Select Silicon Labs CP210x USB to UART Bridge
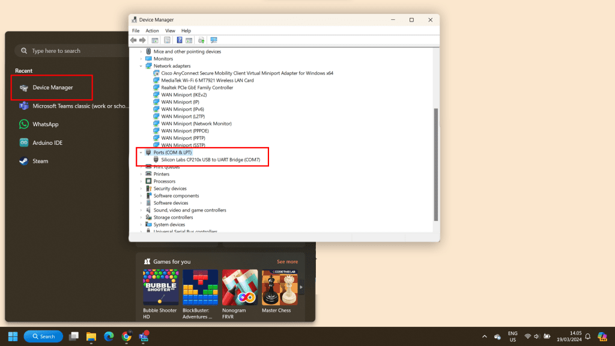 [211, 160]
